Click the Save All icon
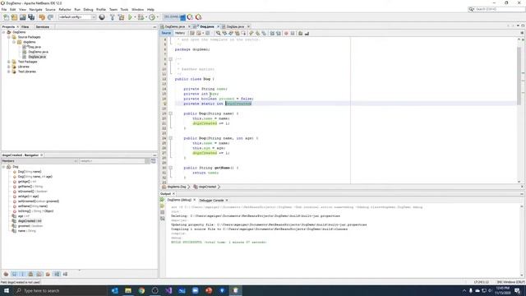The width and height of the screenshot is (526, 296). pyautogui.click(x=31, y=17)
